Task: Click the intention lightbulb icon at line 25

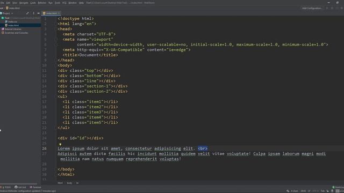Action: pos(60,144)
